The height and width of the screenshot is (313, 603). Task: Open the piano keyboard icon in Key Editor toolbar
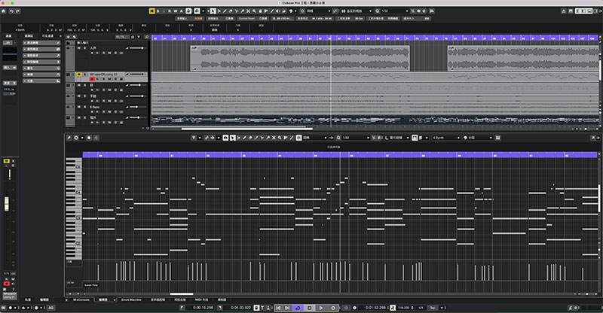click(497, 138)
